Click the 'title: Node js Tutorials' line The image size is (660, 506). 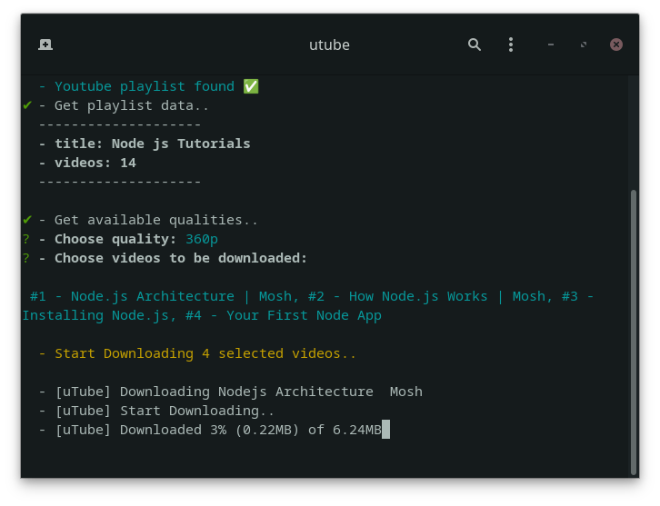(x=145, y=144)
